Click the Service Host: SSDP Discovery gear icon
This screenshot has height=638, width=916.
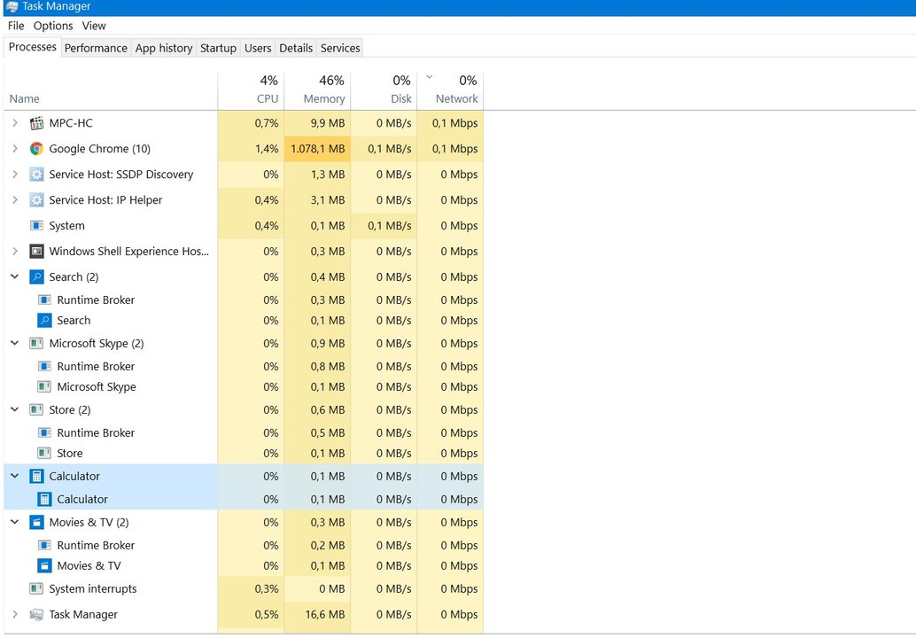click(x=36, y=175)
